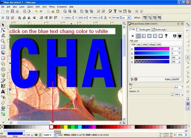
Task: Select the Tweak tool
Action: (3, 36)
